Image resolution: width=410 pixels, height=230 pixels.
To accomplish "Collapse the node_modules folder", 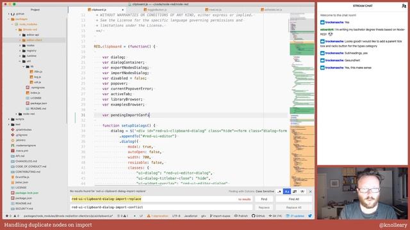I will coord(12,24).
